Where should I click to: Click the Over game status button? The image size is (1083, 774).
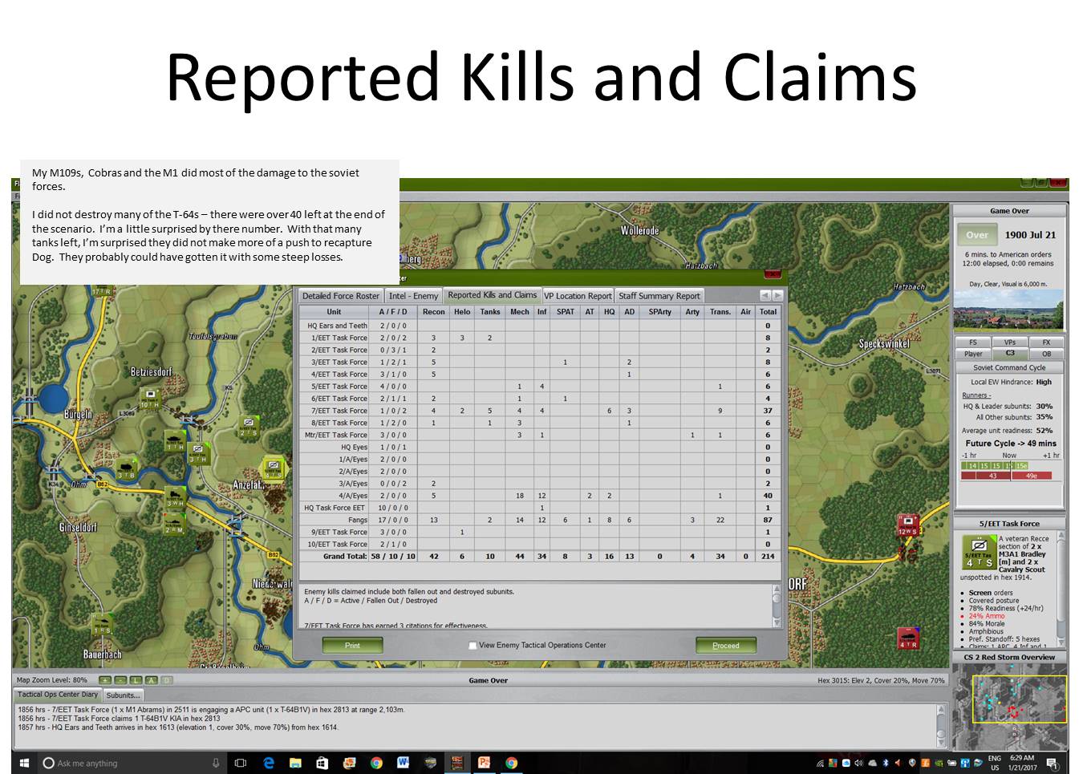pos(976,235)
